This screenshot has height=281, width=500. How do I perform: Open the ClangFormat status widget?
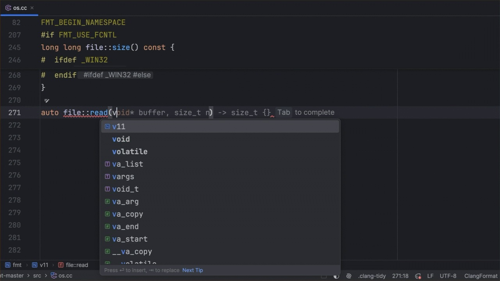coord(481,276)
